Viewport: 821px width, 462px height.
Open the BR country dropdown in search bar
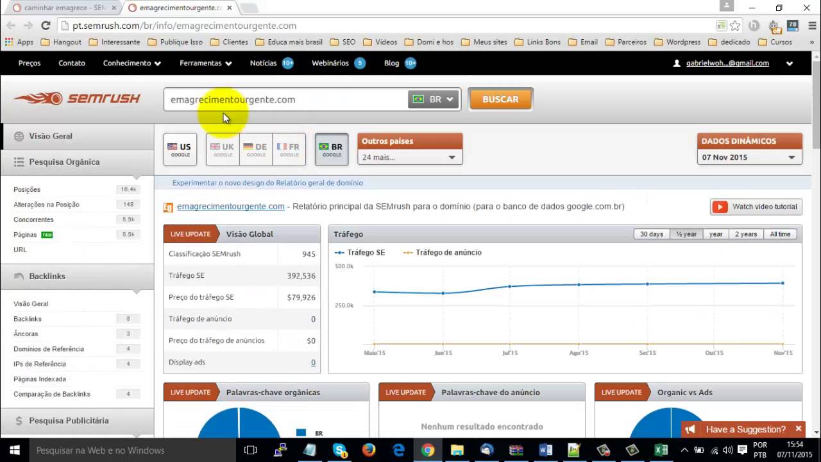(x=434, y=99)
